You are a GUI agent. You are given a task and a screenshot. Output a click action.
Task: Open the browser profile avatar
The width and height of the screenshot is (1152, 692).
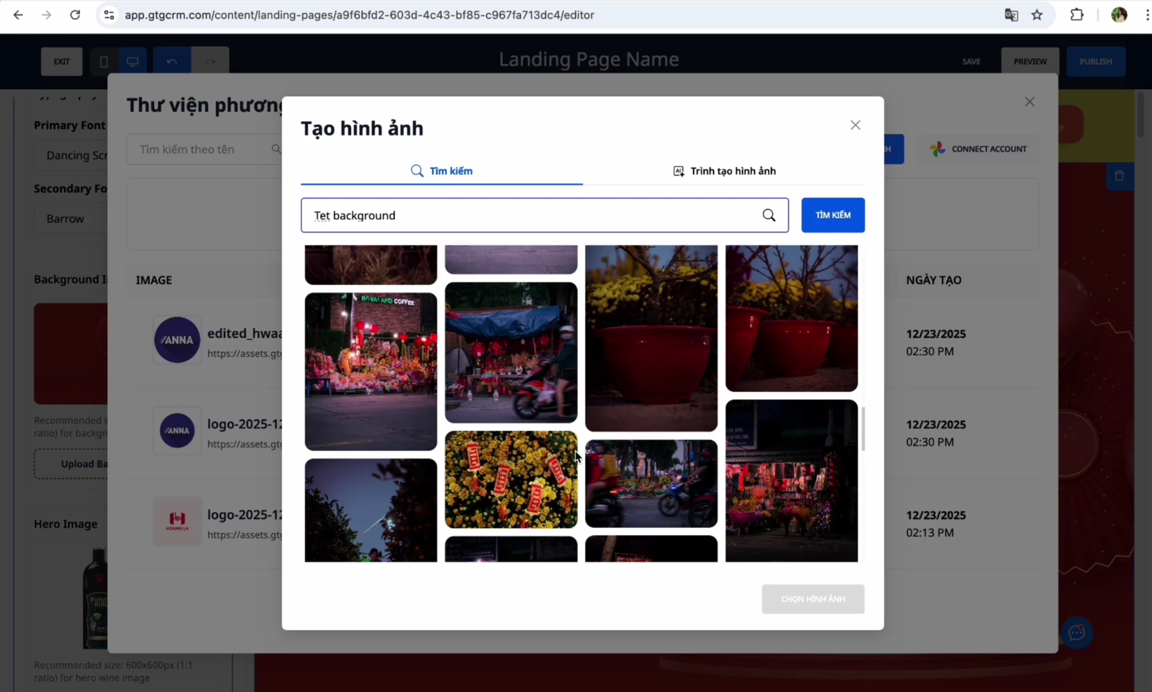[1119, 15]
